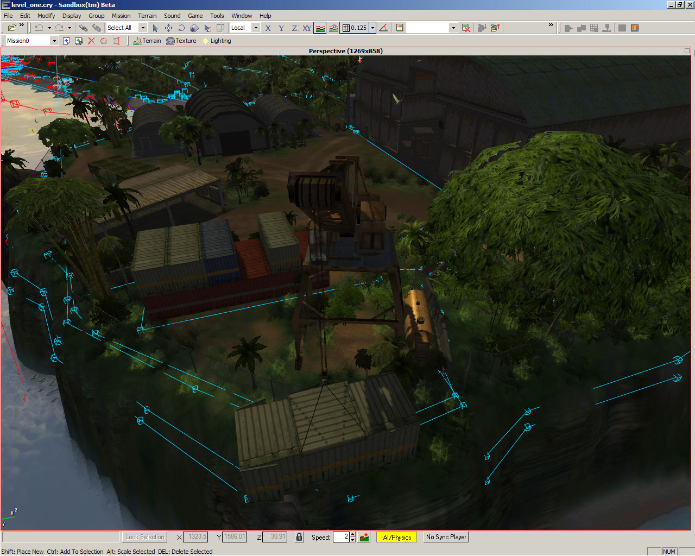
Task: Click the Y coordinate field 1586.01
Action: pos(235,537)
